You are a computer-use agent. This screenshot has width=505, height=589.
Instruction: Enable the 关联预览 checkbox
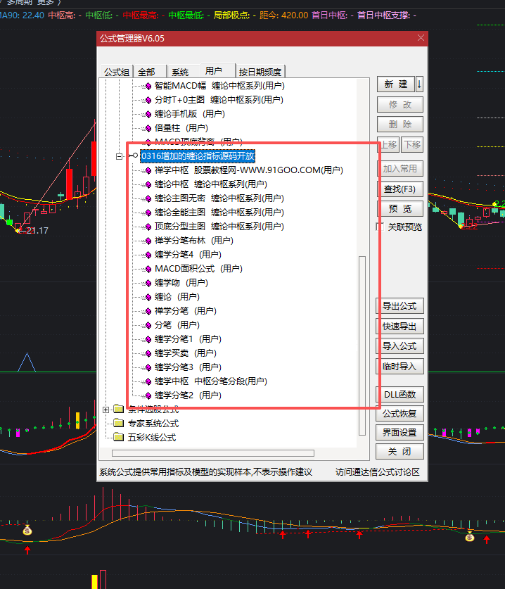click(381, 227)
